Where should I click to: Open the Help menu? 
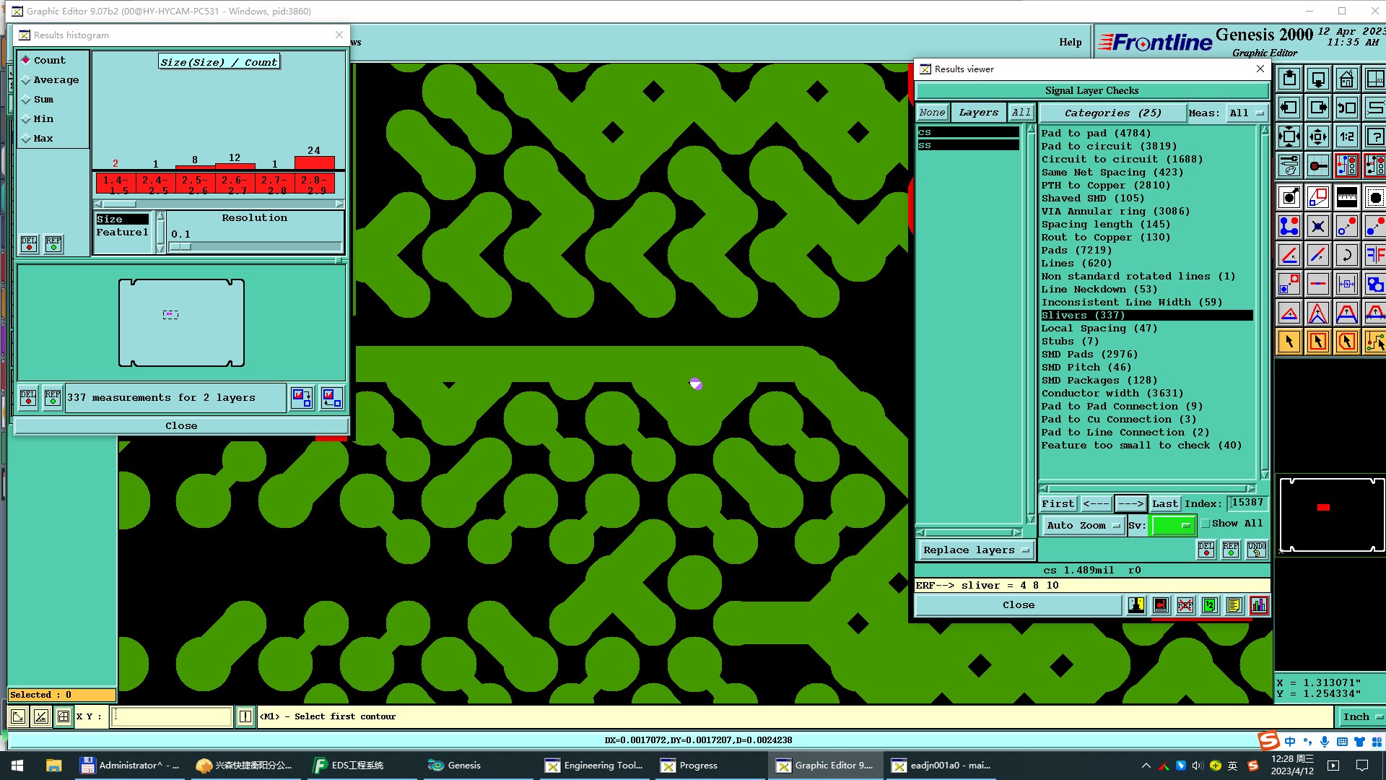point(1070,42)
